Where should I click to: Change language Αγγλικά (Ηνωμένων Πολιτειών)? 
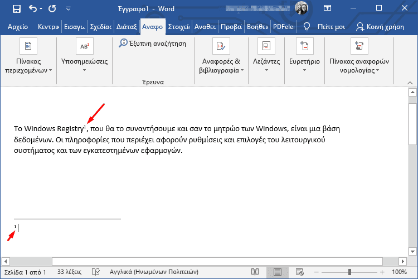point(154,272)
